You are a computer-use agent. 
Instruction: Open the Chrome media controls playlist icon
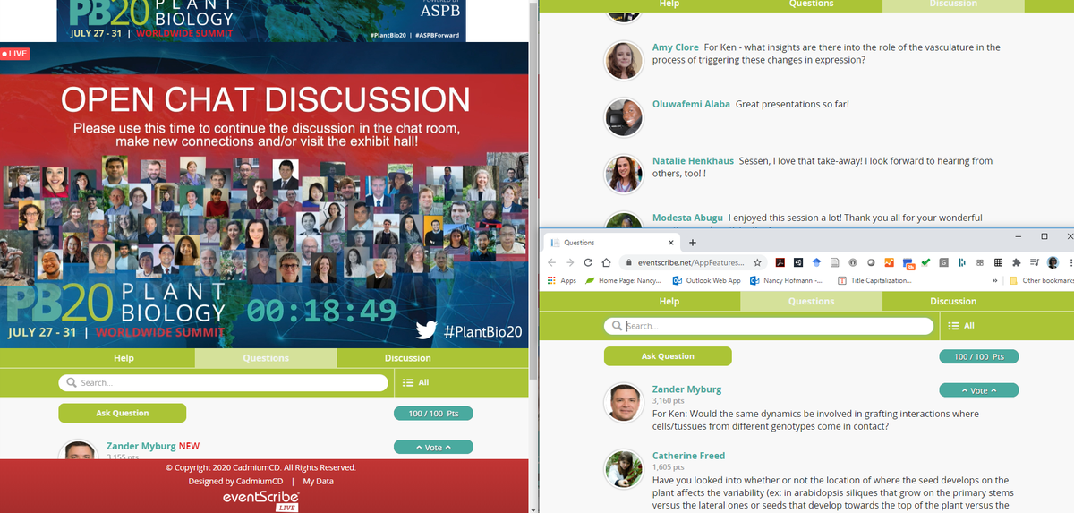(x=1035, y=262)
